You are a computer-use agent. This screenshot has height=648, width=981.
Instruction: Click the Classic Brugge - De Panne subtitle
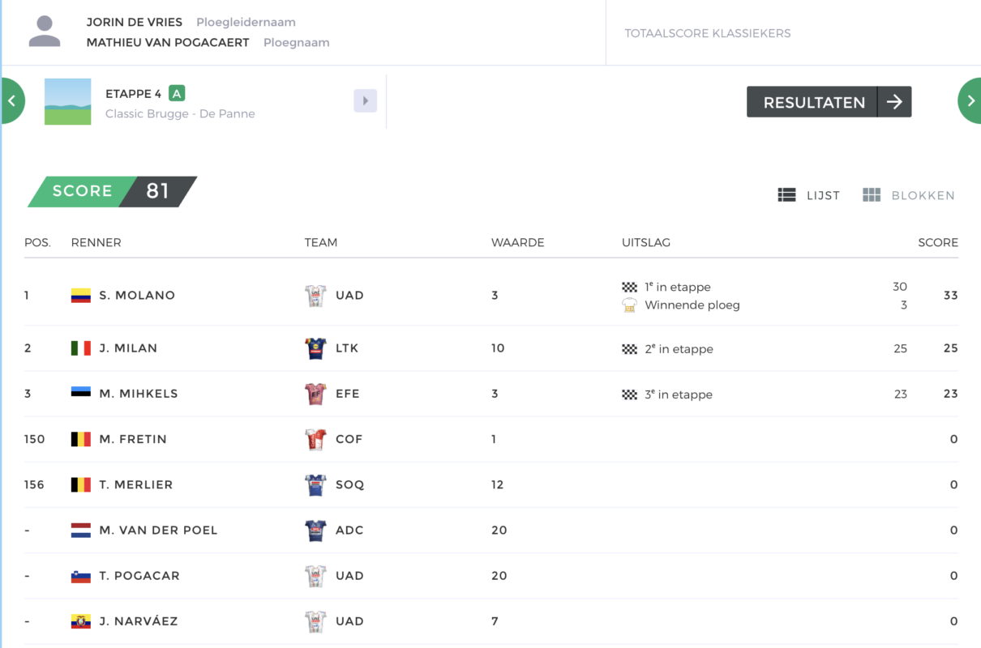click(x=180, y=113)
